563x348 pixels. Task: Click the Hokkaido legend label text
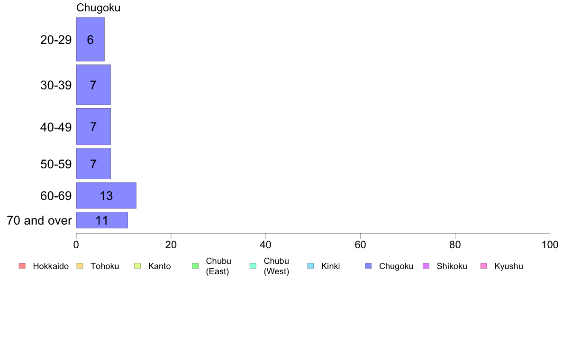(51, 266)
